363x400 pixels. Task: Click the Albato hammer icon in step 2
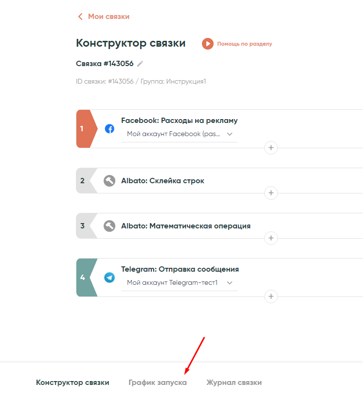pos(109,181)
